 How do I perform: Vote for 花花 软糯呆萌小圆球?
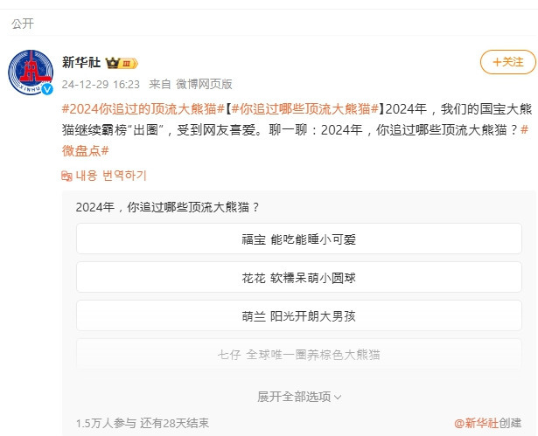point(299,277)
